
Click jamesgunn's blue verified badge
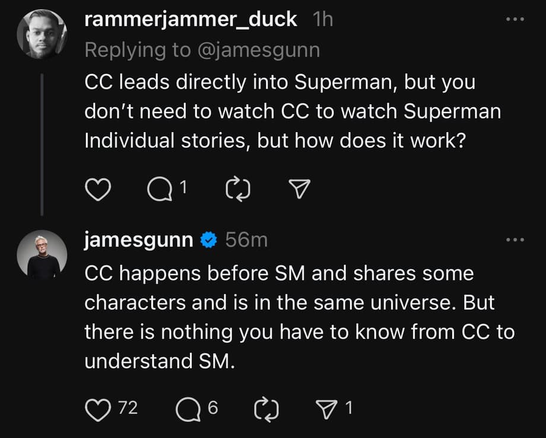pyautogui.click(x=207, y=241)
